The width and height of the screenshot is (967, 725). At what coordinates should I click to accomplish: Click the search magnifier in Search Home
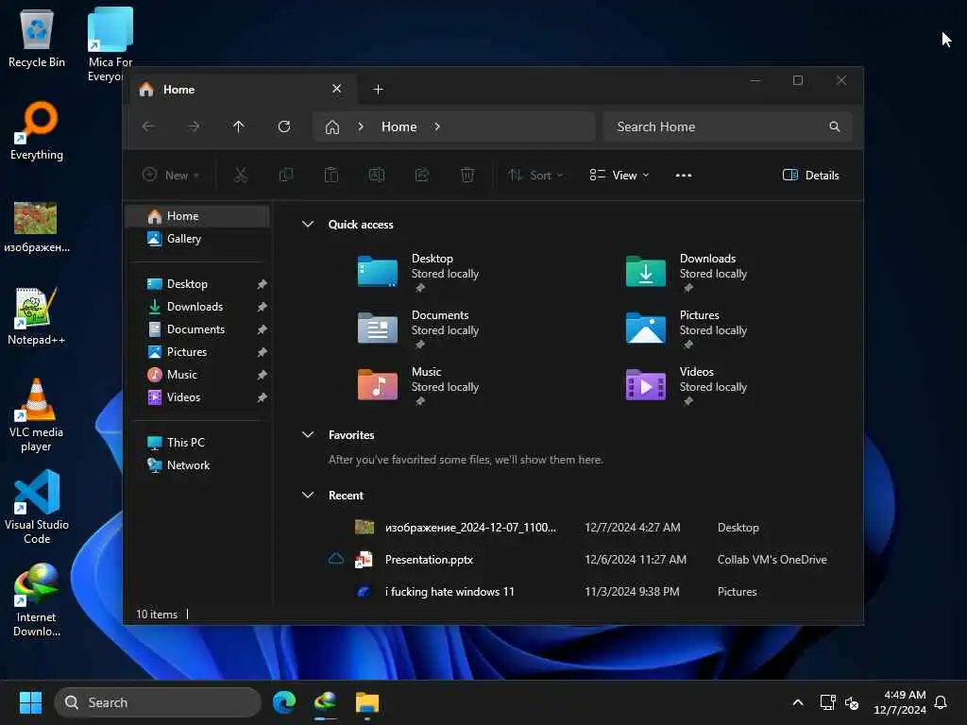(x=835, y=126)
